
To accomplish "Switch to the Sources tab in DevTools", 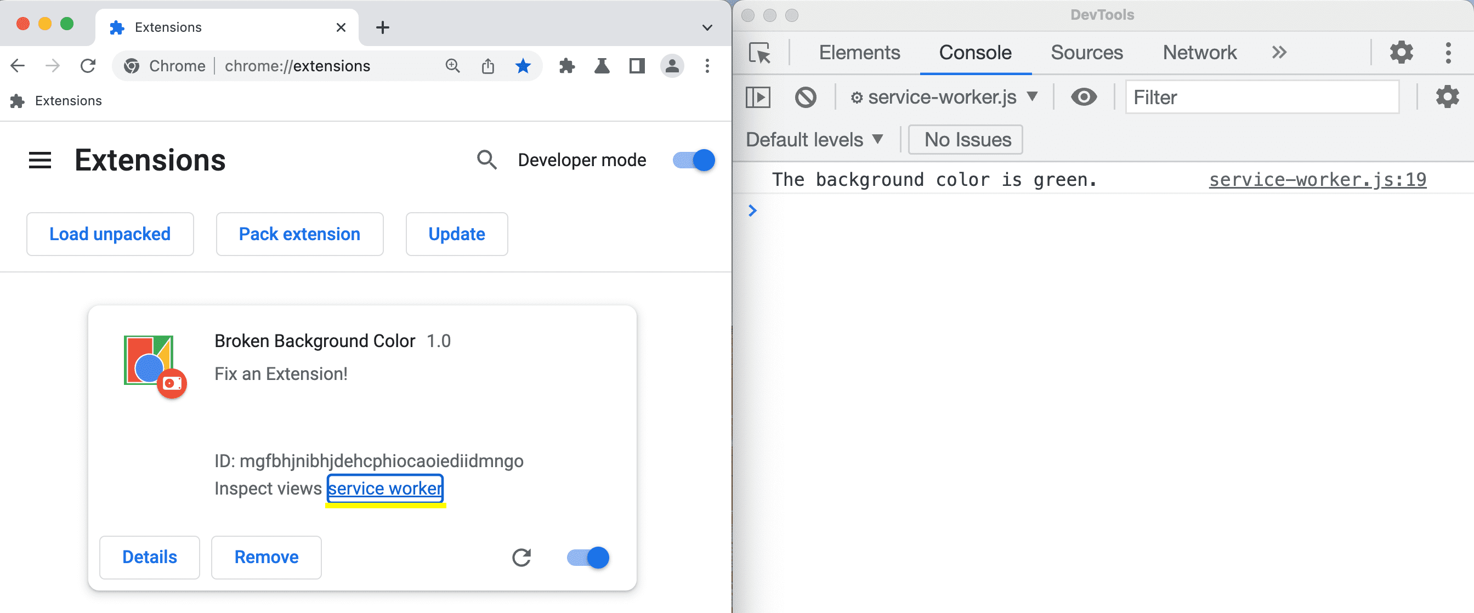I will pos(1086,52).
